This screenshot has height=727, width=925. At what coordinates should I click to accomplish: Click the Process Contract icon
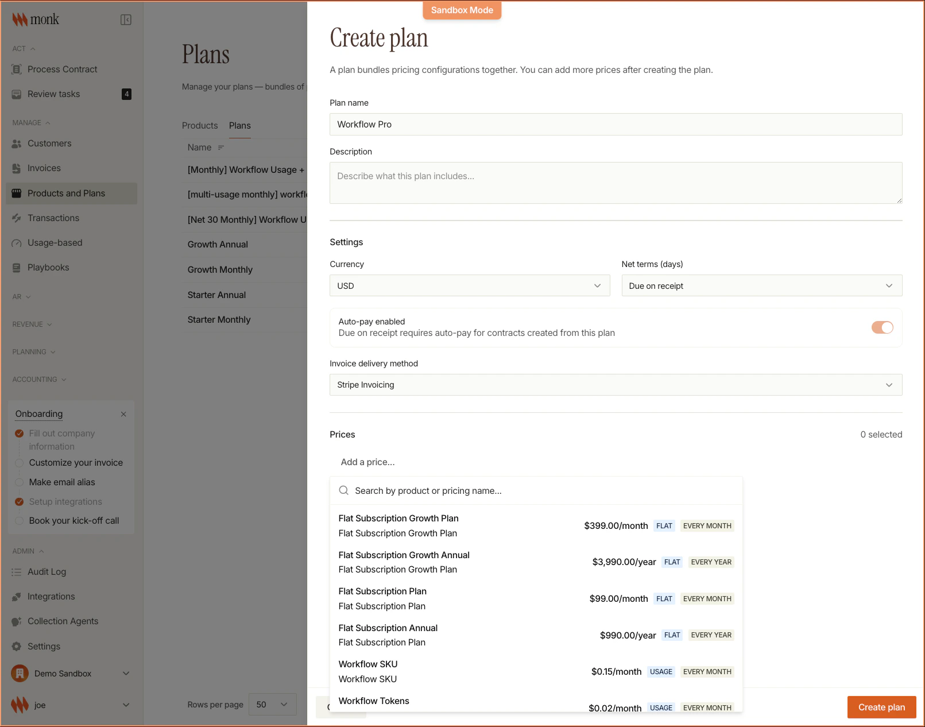(x=17, y=69)
